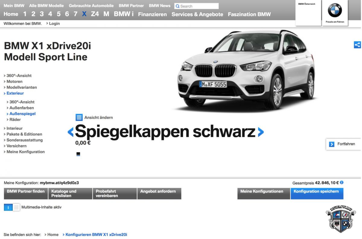Click Probefahrt vereinbaren button
Viewport: 362px width, 239px height.
tap(115, 194)
